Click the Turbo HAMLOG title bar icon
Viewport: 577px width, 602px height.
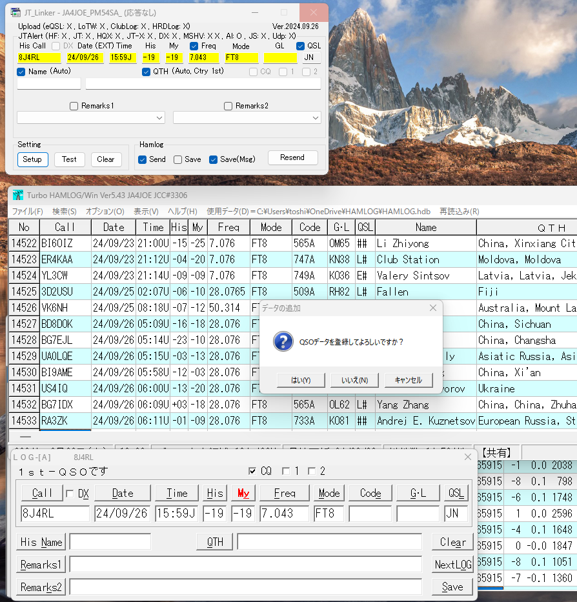pos(17,195)
